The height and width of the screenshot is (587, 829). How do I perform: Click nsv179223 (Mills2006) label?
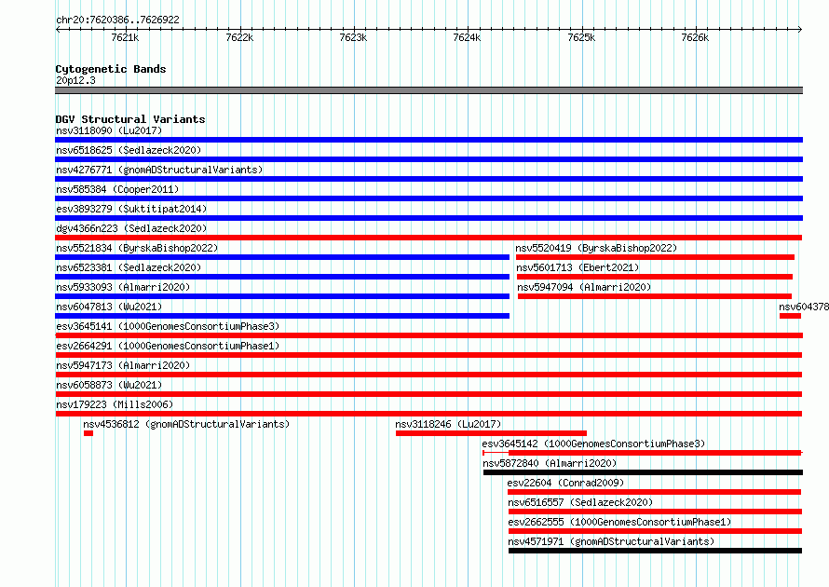[115, 404]
